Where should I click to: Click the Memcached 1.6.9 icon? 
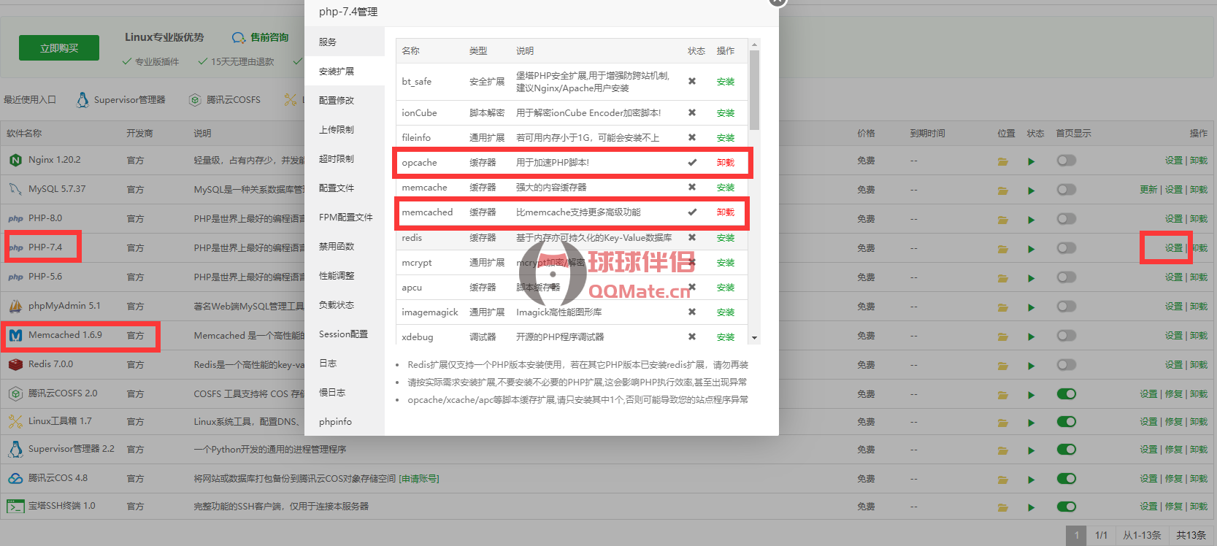(15, 335)
